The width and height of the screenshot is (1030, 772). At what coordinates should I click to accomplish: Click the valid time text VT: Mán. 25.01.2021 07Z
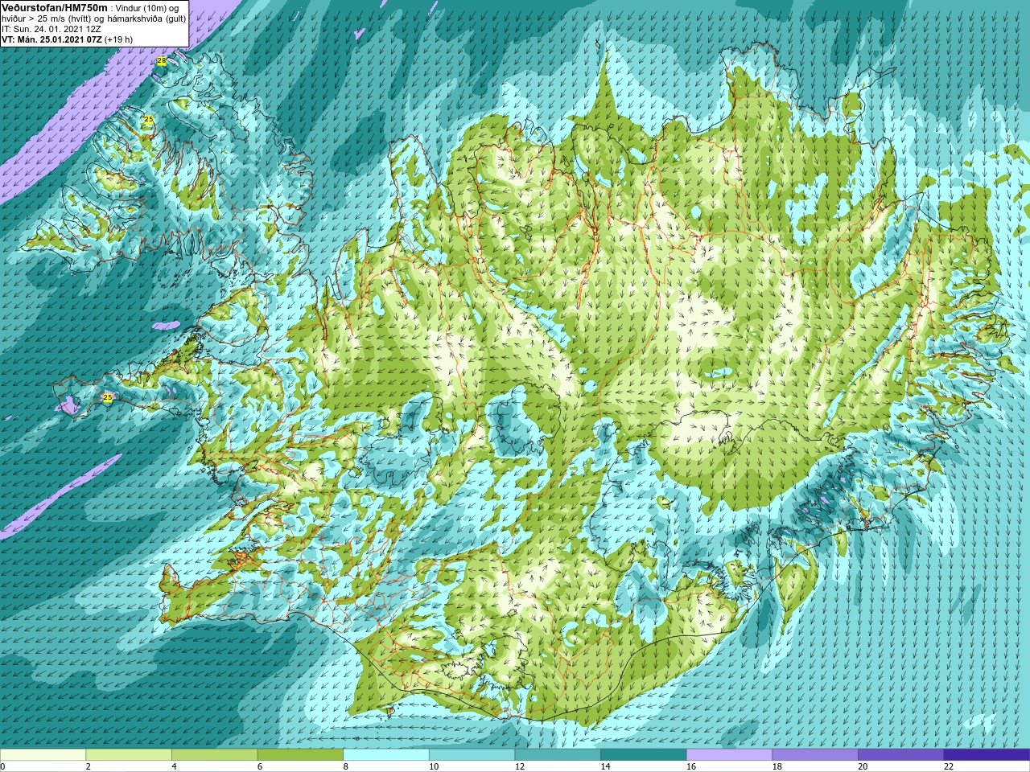[x=51, y=39]
